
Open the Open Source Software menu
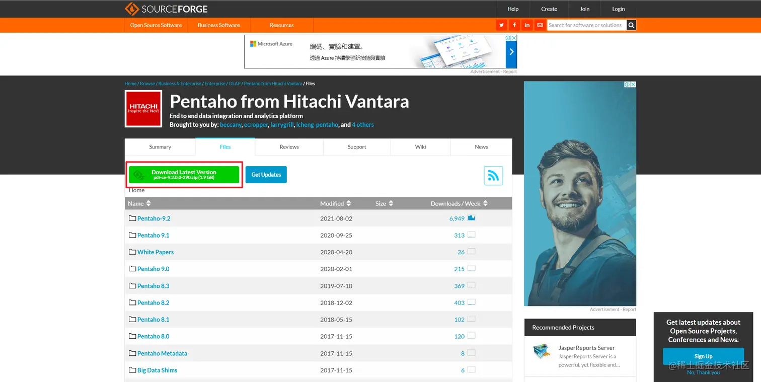pos(156,25)
